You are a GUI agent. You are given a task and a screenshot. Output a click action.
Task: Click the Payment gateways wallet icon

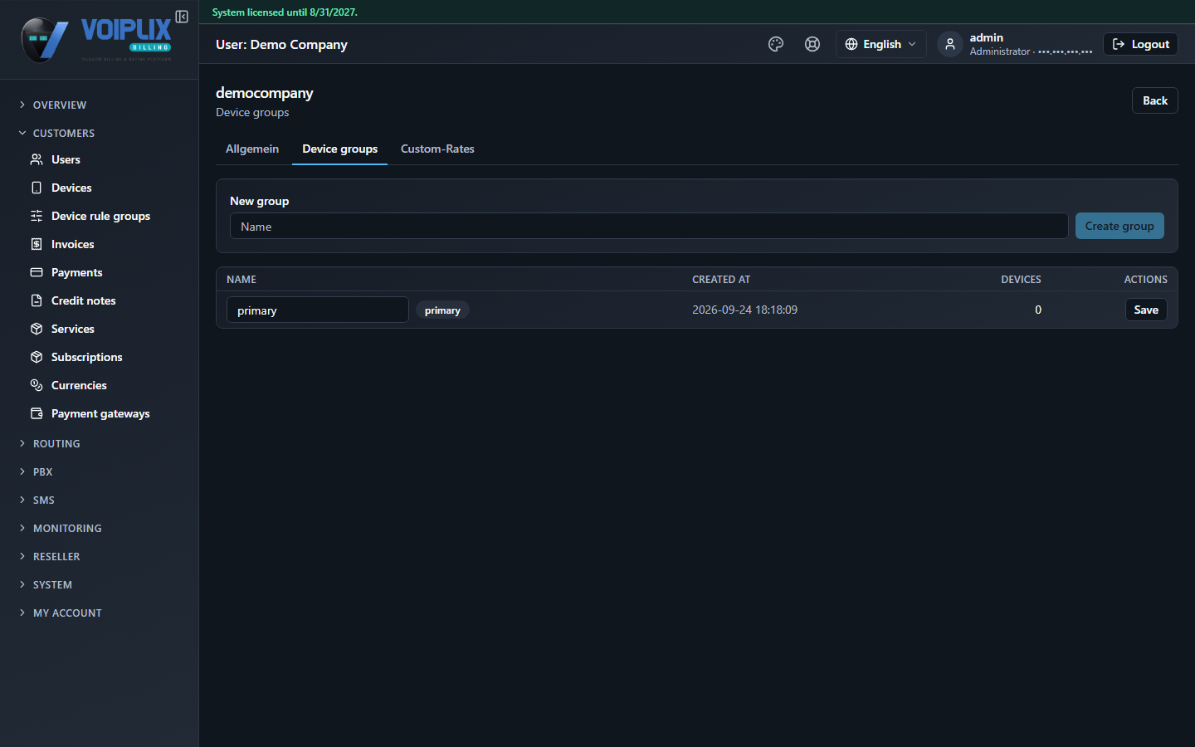point(37,413)
